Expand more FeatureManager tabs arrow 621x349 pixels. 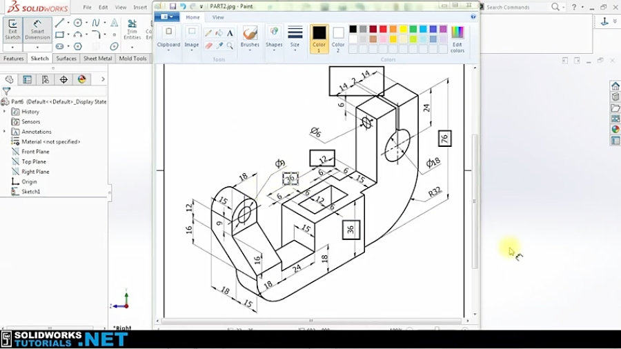103,79
